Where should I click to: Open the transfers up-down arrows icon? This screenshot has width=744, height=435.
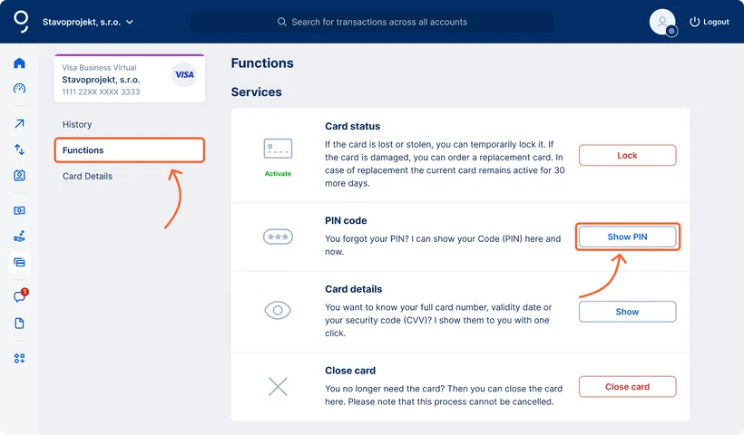coord(19,150)
